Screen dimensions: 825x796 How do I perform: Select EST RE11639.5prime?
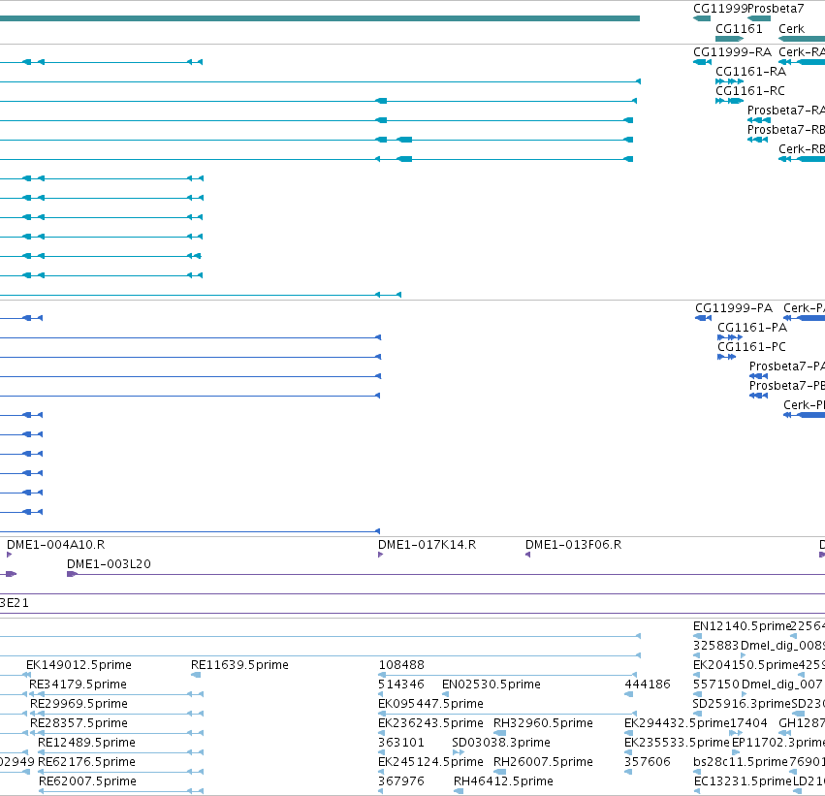pos(239,665)
